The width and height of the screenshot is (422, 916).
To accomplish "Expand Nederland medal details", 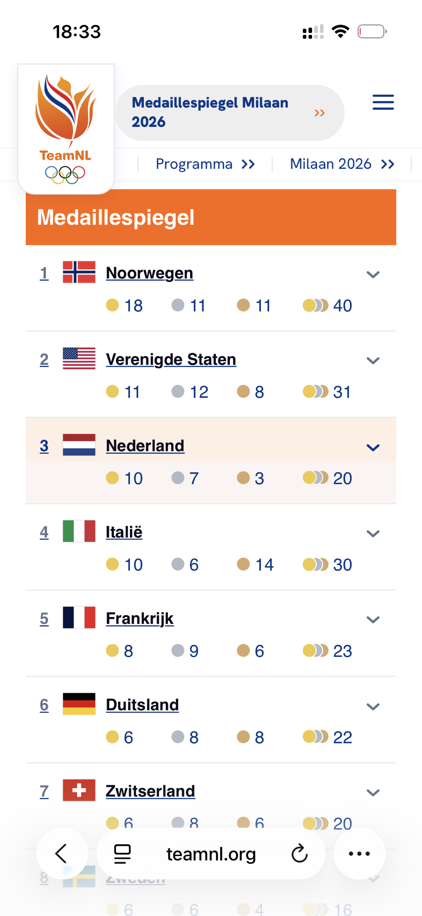I will pos(373,447).
